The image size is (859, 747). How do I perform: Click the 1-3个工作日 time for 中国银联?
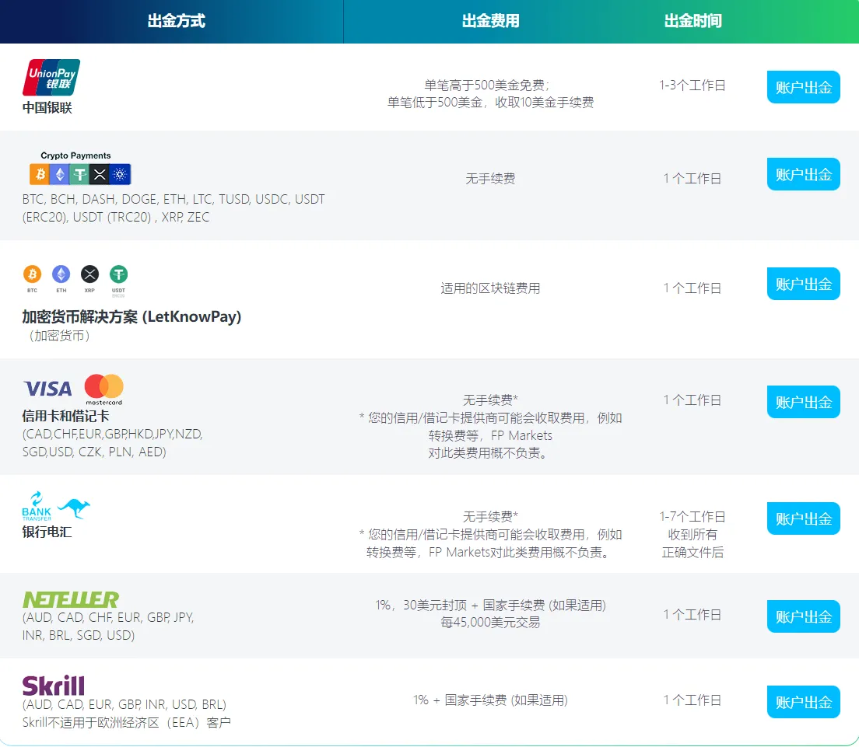692,86
